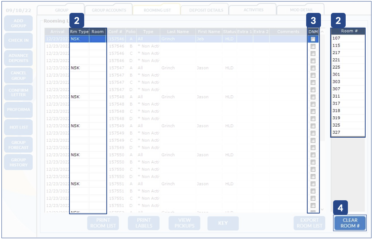Open View Pickups
This screenshot has width=373, height=240.
[x=184, y=223]
